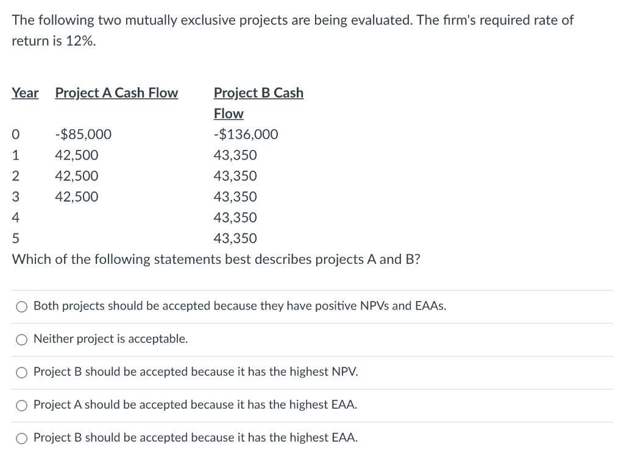
Task: Select the last radio button option
Action: coord(21,438)
